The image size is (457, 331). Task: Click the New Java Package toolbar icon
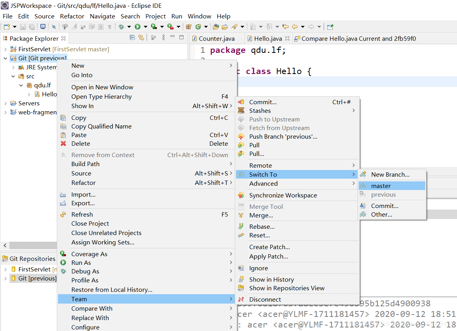189,27
